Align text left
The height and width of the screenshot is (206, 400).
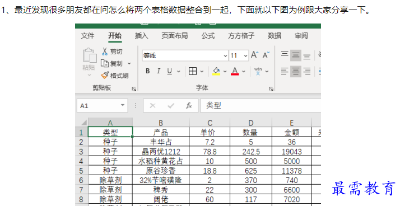(x=285, y=71)
